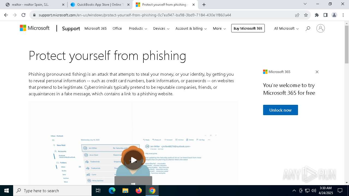This screenshot has width=349, height=196.
Task: Open Chrome three-dot menu
Action: [x=343, y=15]
